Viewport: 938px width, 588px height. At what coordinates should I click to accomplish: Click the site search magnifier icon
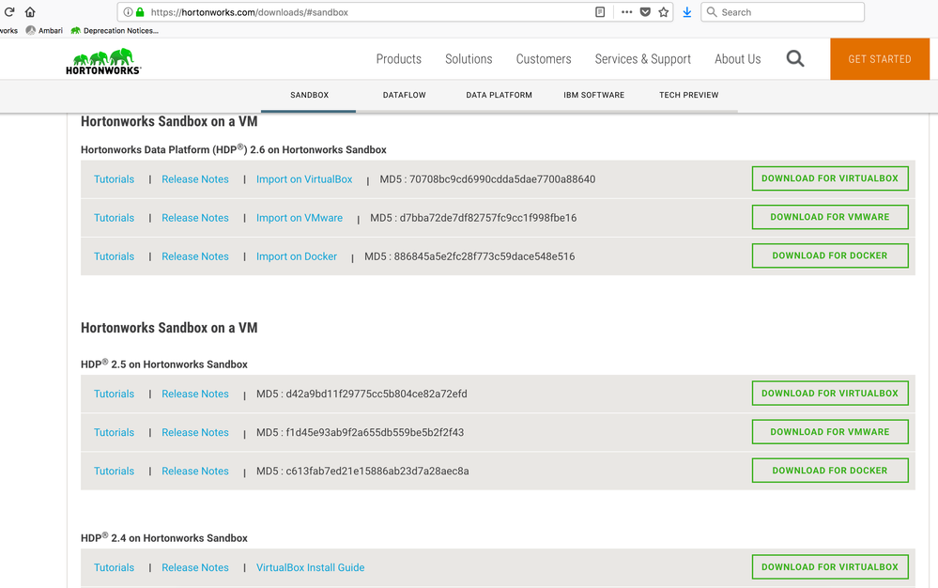tap(795, 59)
